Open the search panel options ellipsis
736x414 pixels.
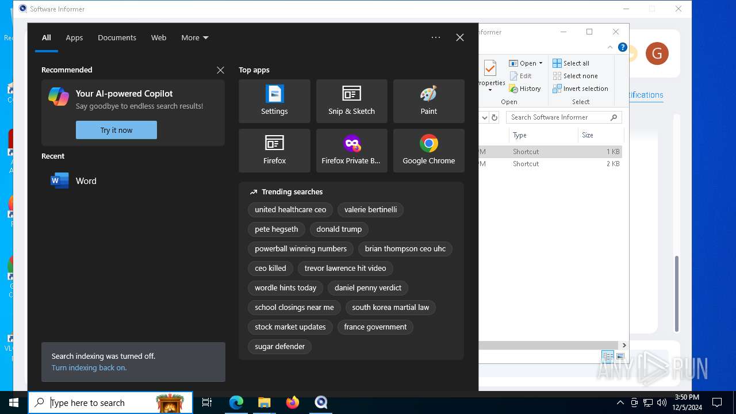[436, 37]
